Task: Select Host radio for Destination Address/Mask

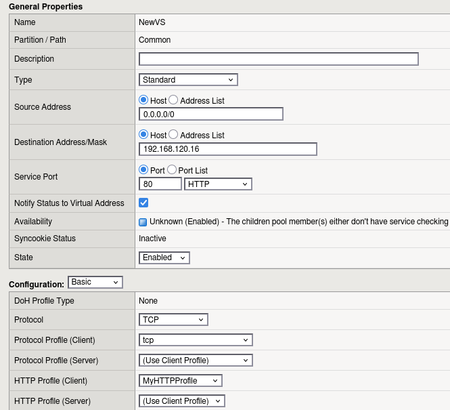Action: pos(143,134)
